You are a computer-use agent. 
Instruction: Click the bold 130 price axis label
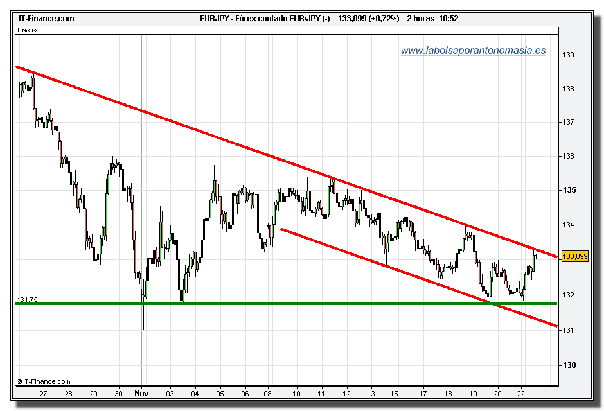pos(569,365)
